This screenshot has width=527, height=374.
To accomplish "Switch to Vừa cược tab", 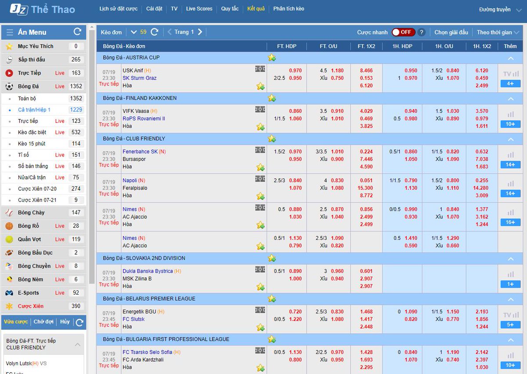I will click(x=16, y=322).
